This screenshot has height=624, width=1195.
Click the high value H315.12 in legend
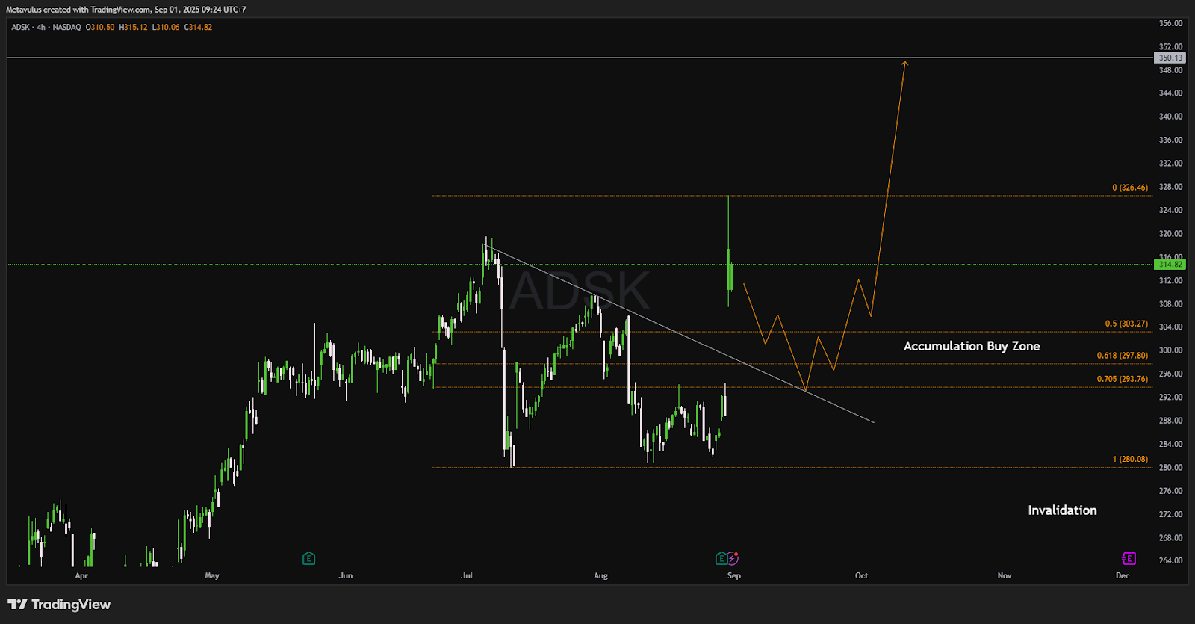[133, 27]
